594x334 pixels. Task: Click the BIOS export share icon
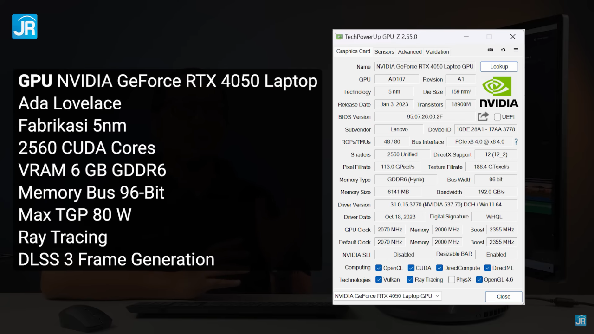[483, 116]
